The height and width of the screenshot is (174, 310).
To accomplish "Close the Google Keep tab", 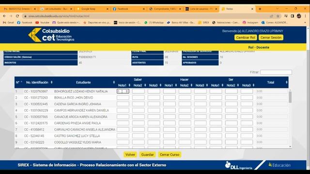I will pos(108,9).
